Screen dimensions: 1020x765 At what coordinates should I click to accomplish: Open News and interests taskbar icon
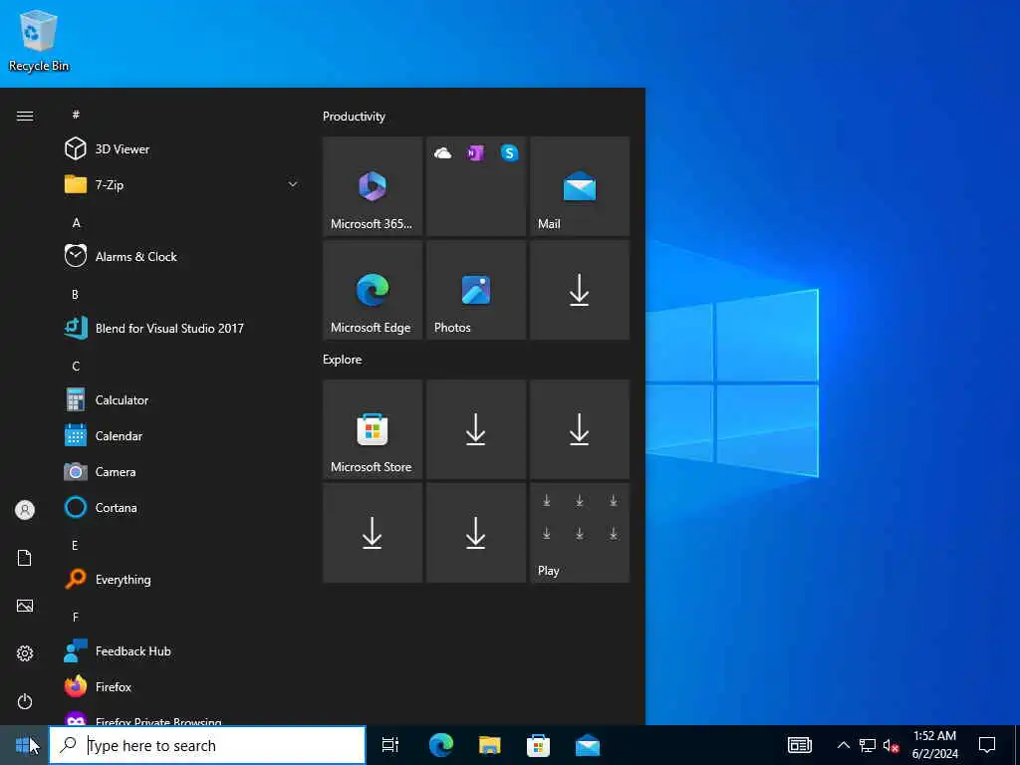(x=800, y=745)
